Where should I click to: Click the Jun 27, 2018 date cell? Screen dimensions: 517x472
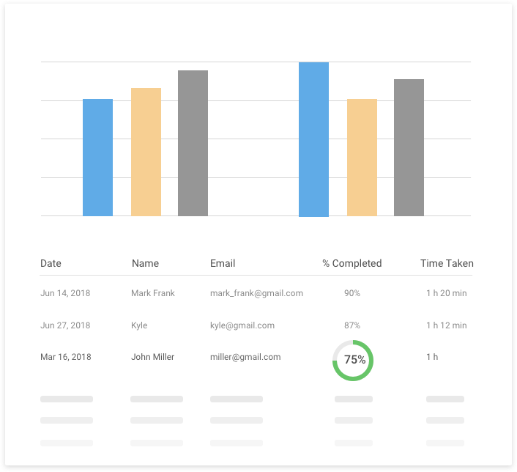65,325
